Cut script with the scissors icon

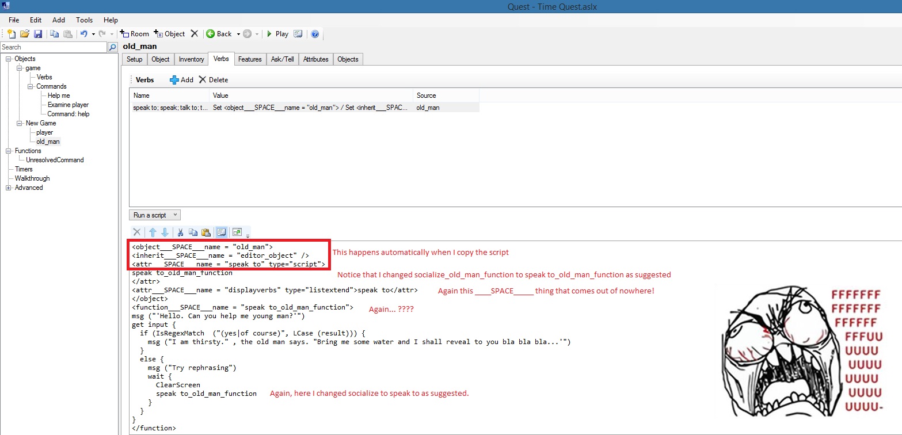coord(180,232)
